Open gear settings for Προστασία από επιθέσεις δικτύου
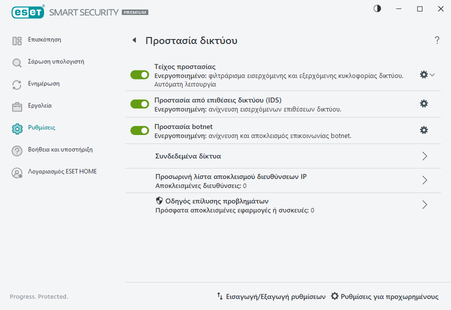The width and height of the screenshot is (451, 310). pos(424,103)
